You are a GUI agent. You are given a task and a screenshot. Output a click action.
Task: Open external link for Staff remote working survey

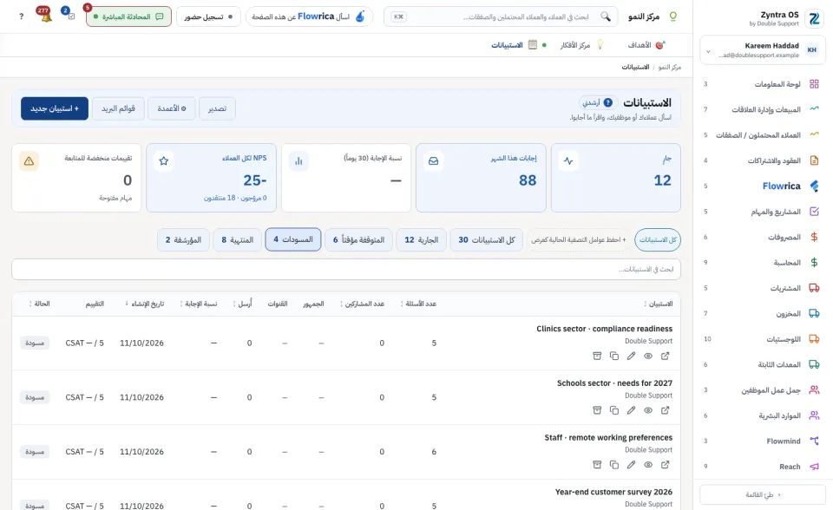click(x=666, y=465)
